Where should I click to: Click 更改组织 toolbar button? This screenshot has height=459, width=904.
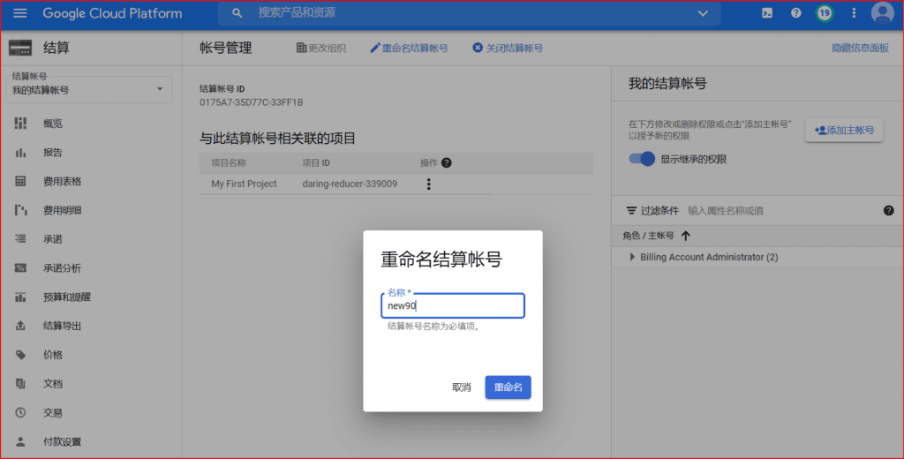click(321, 48)
